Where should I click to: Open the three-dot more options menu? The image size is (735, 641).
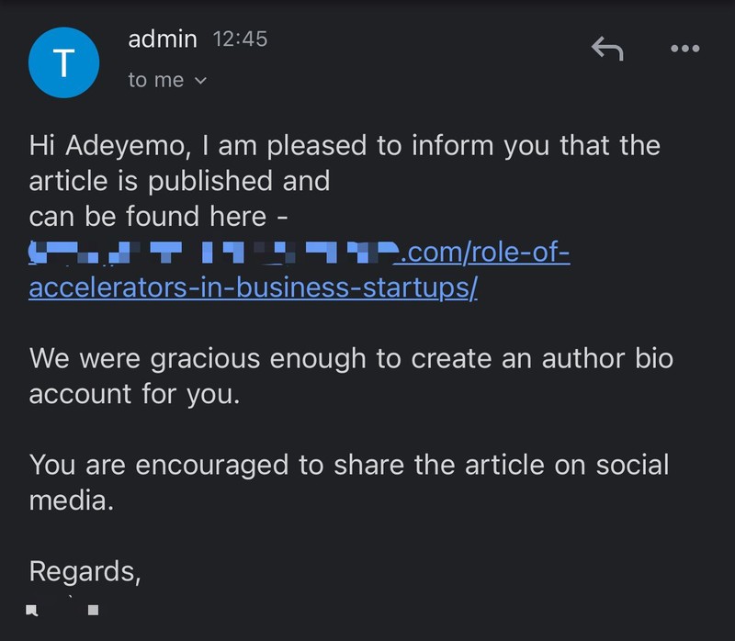pyautogui.click(x=685, y=49)
